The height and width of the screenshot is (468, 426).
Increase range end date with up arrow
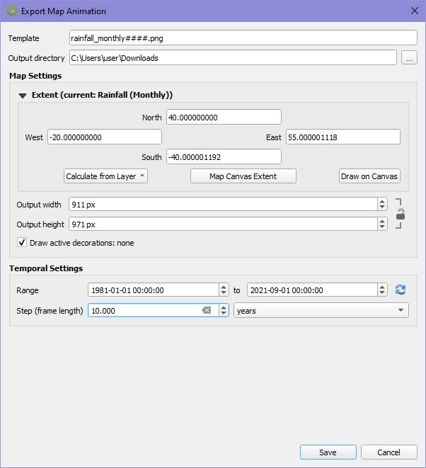382,287
